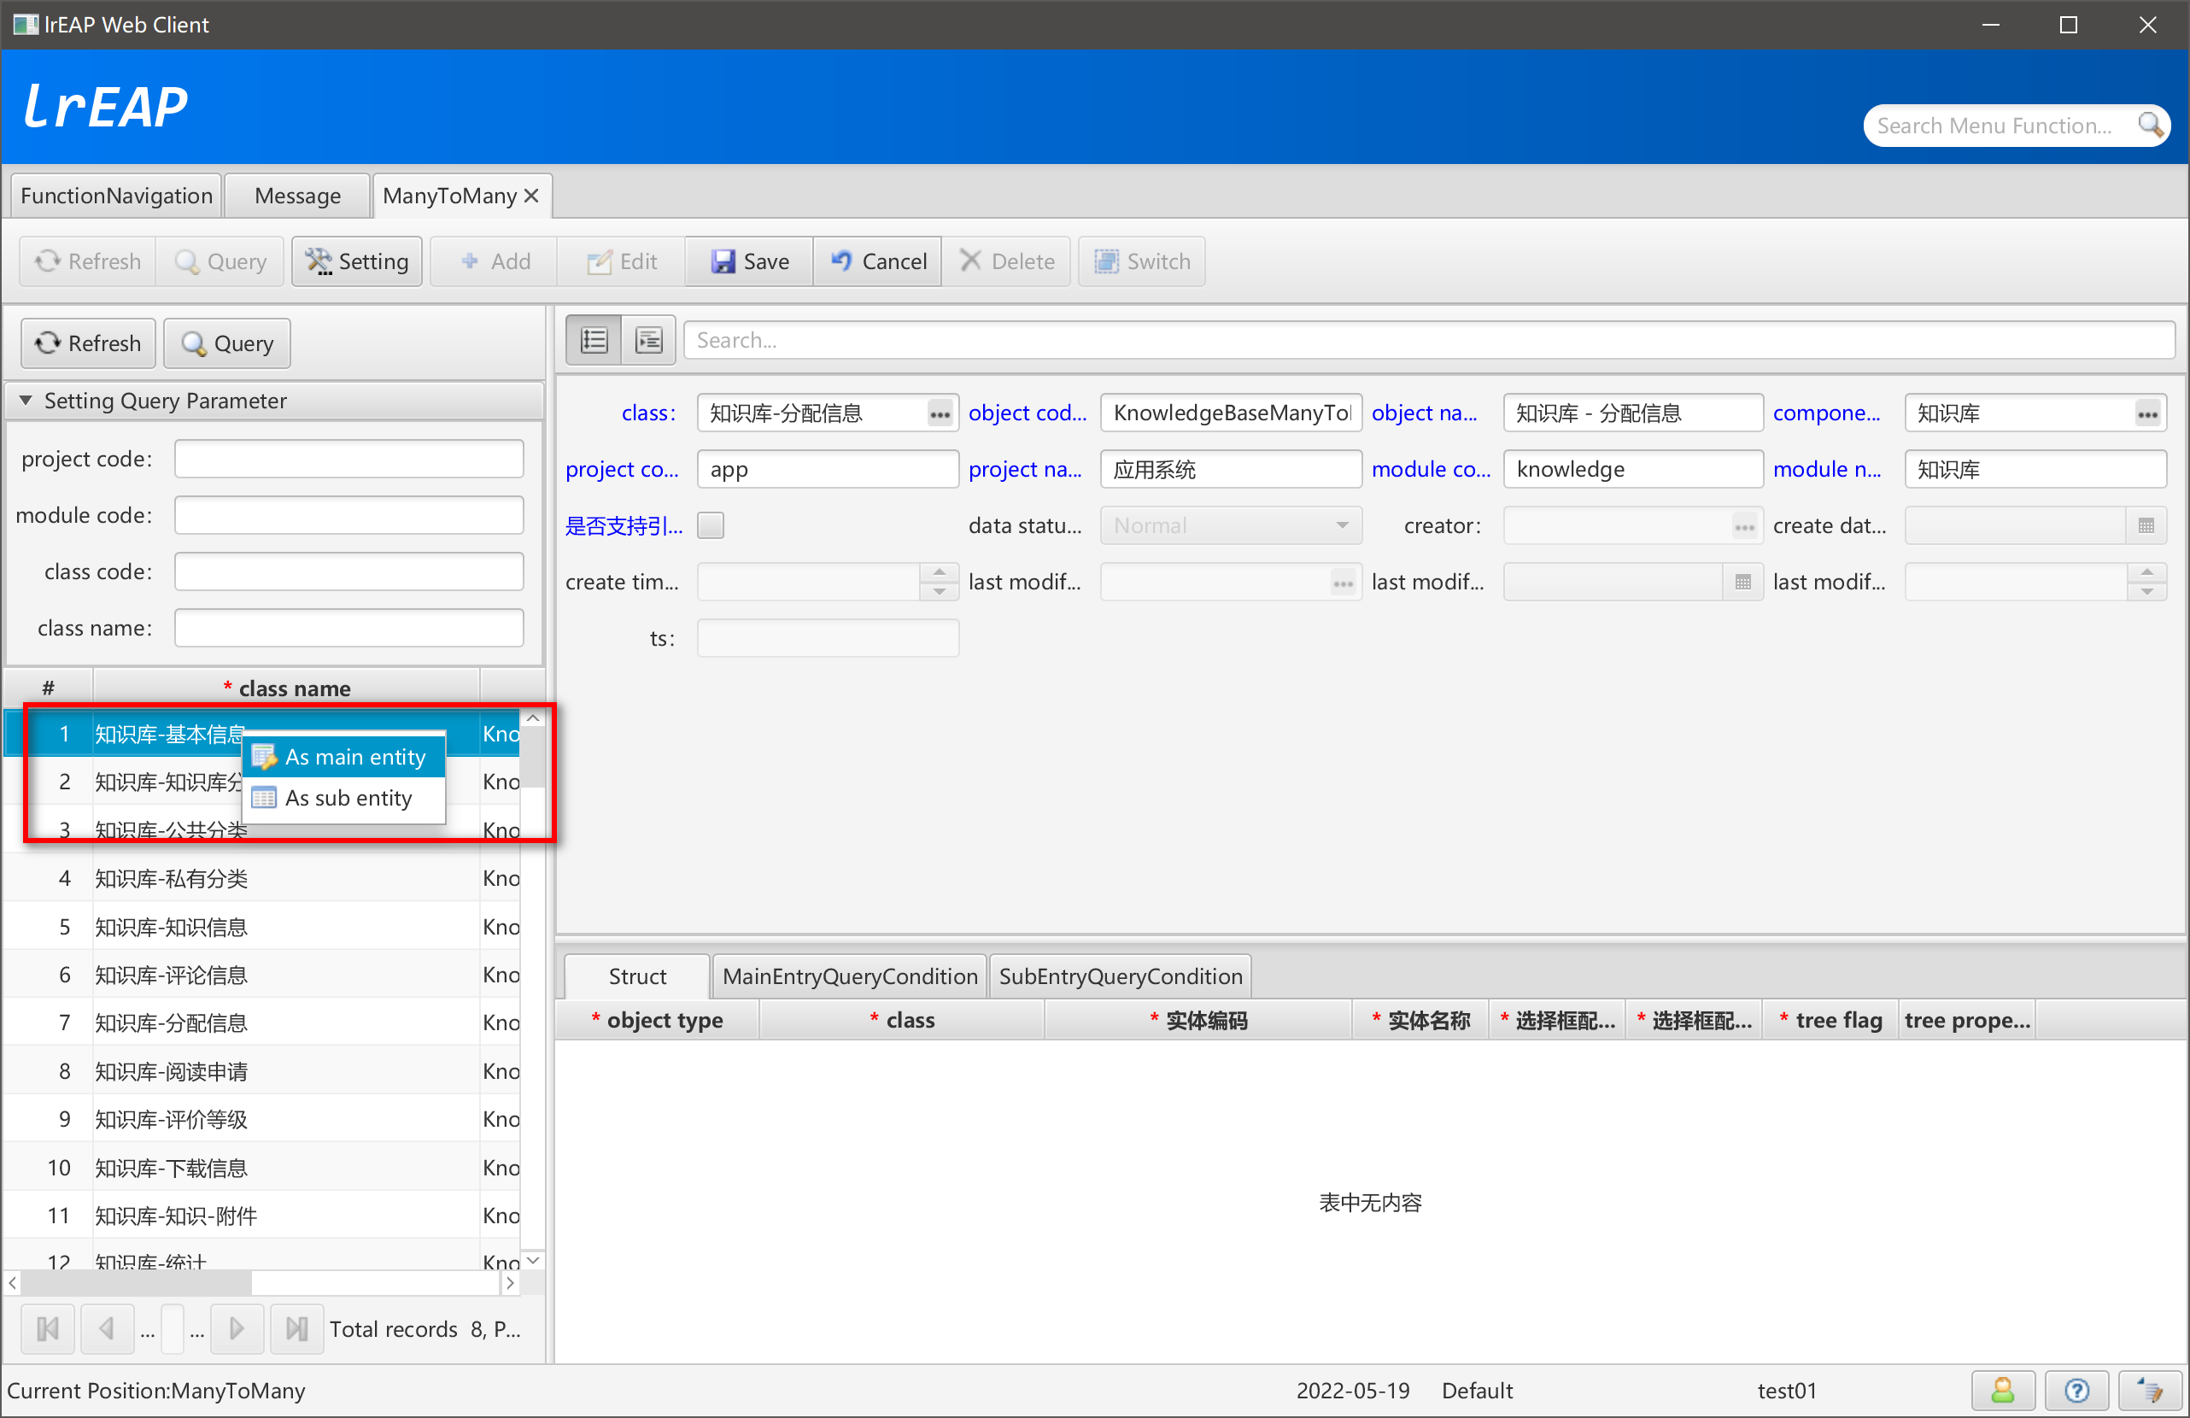
Task: Open the data status Normal dropdown
Action: click(1230, 526)
